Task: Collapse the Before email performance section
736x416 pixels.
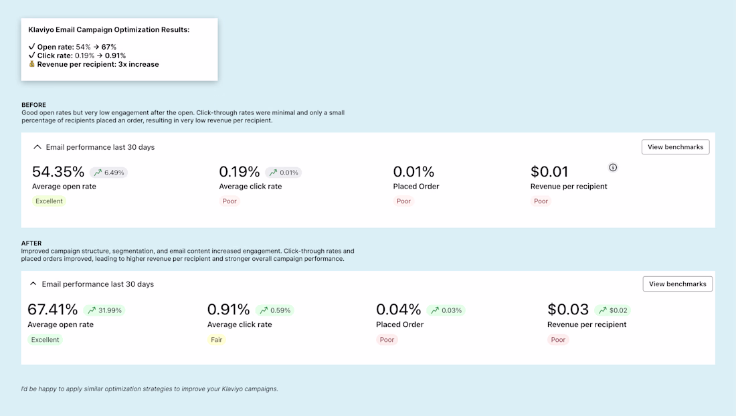Action: tap(37, 147)
